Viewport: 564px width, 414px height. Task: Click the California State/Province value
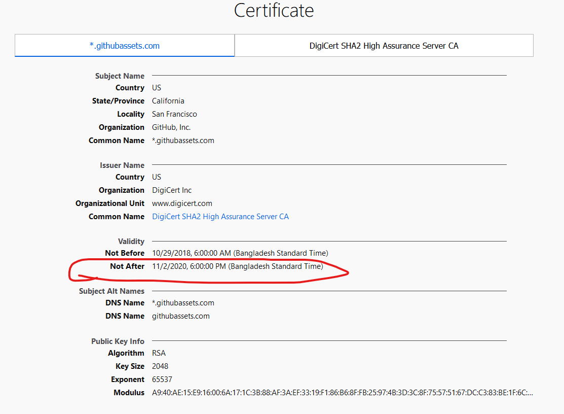(x=168, y=101)
